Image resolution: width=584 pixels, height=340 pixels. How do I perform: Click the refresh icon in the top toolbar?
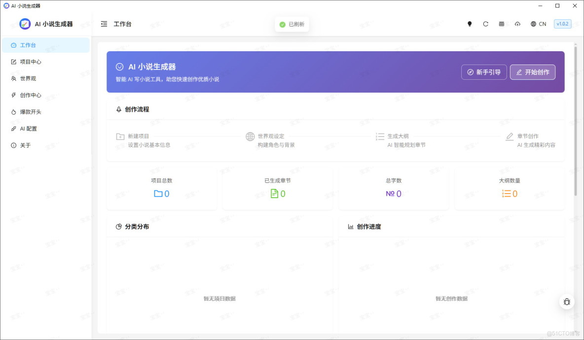coord(485,24)
